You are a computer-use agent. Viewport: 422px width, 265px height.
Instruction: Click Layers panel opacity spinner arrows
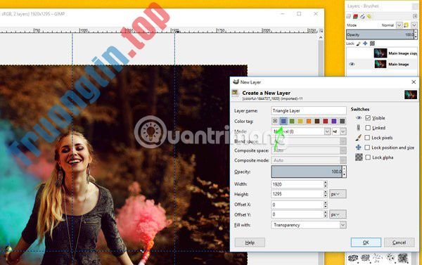point(416,34)
